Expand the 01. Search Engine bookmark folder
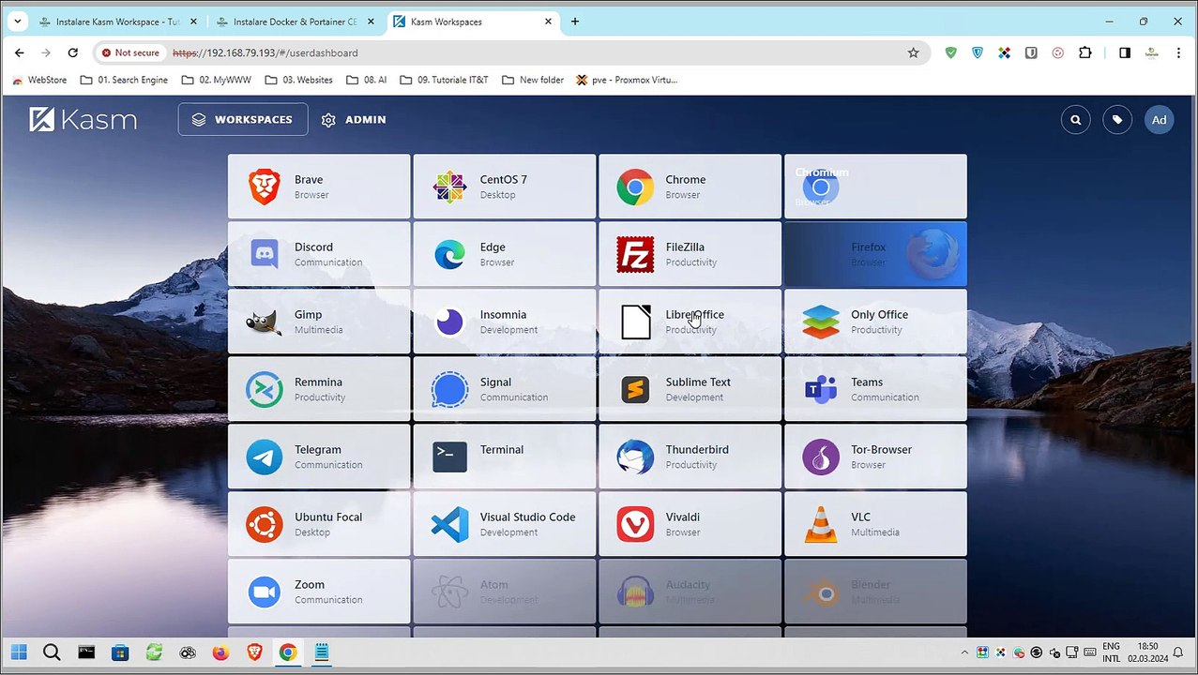This screenshot has width=1198, height=675. (x=124, y=81)
